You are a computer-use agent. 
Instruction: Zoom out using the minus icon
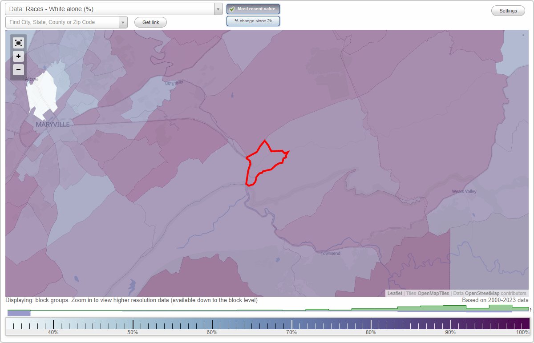pos(18,69)
